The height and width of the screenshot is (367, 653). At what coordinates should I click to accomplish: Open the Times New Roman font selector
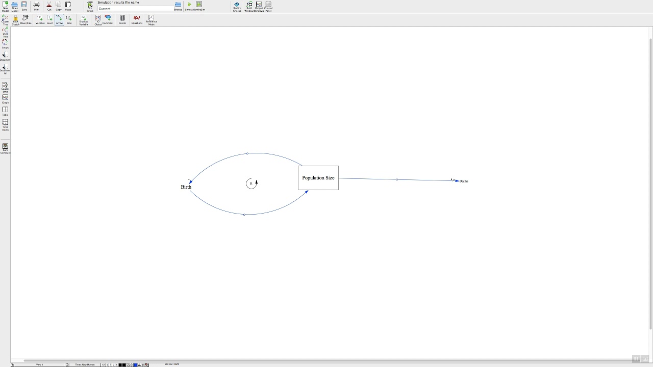(85, 364)
